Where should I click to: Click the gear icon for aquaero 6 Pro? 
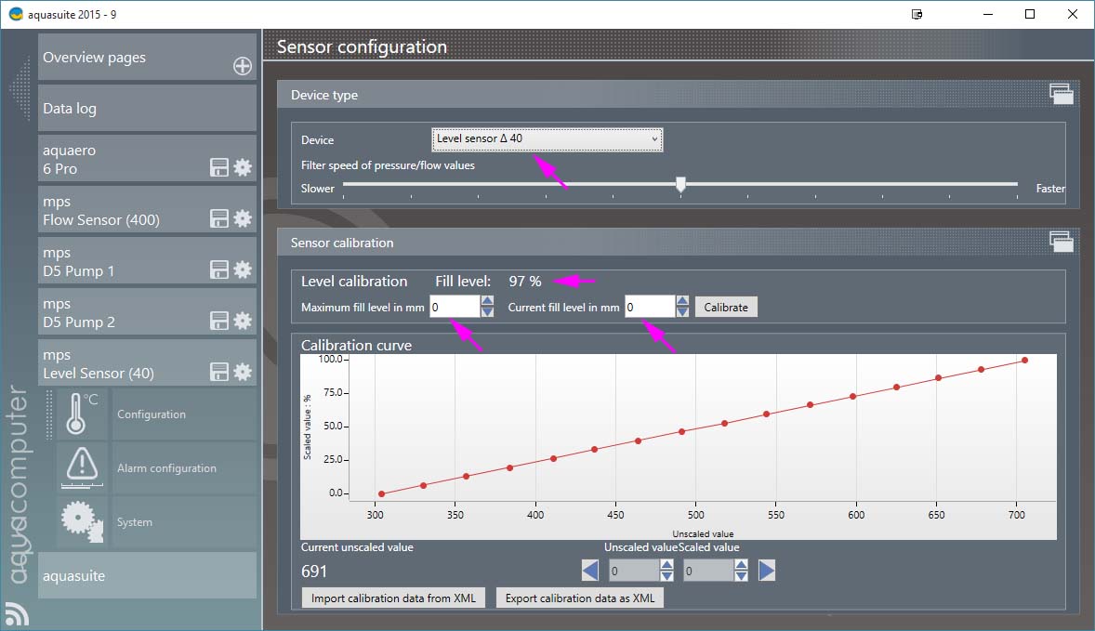(x=243, y=167)
